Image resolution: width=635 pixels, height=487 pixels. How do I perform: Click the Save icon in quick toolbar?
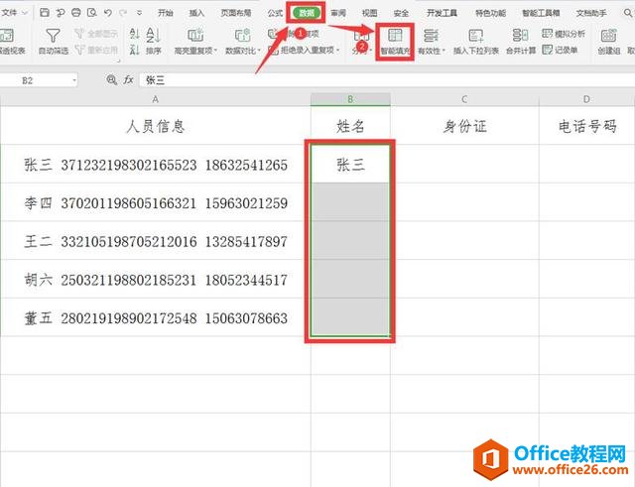point(45,13)
